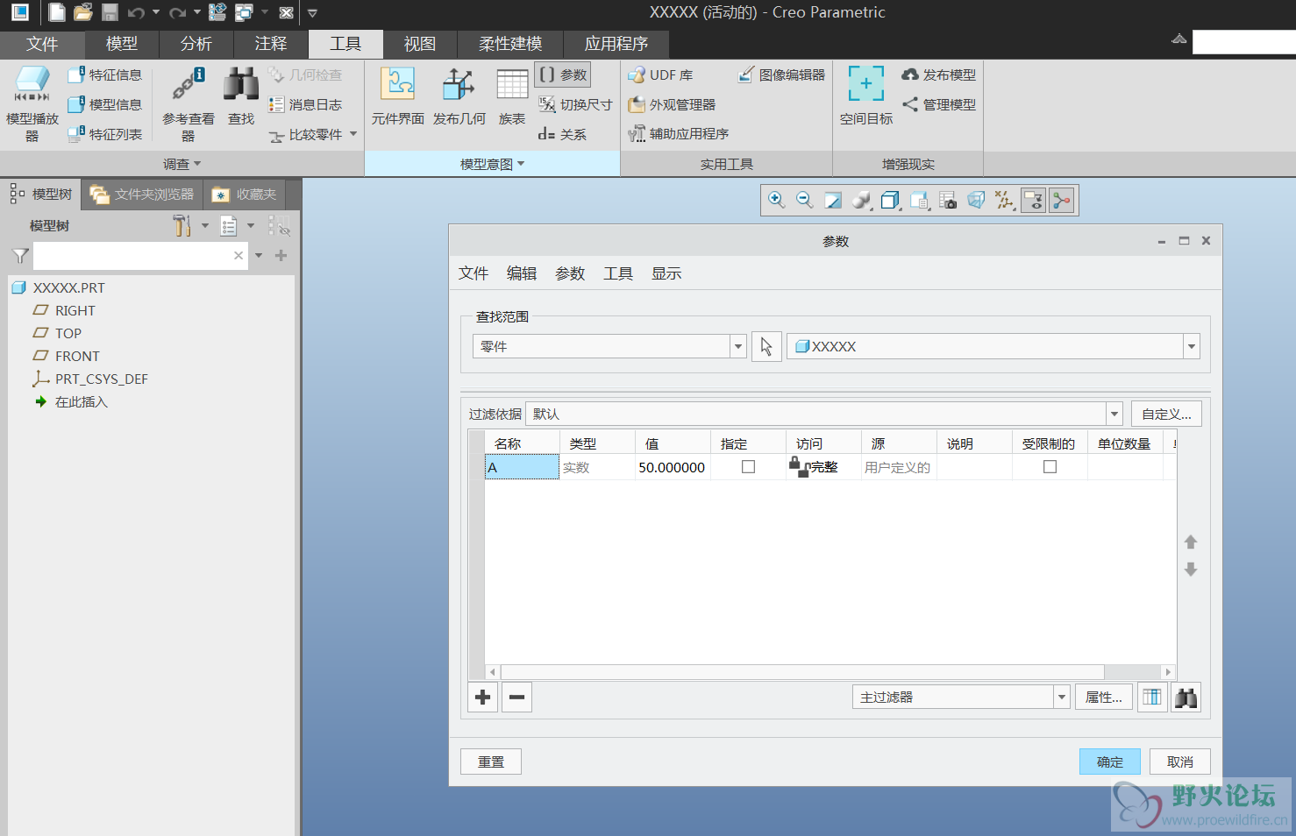Click the Refit view icon

(833, 200)
